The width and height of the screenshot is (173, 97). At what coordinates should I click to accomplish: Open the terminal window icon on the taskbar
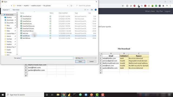pyautogui.click(x=75, y=95)
